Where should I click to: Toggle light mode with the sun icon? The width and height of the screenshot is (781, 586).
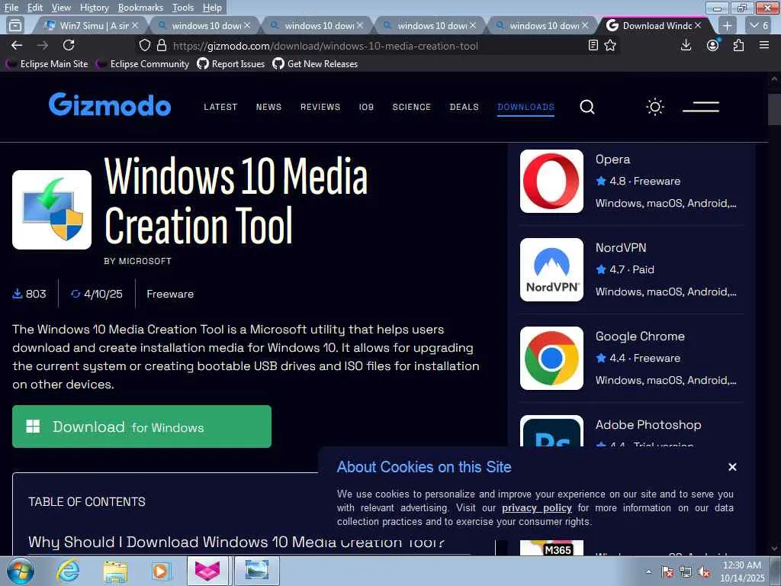tap(655, 107)
